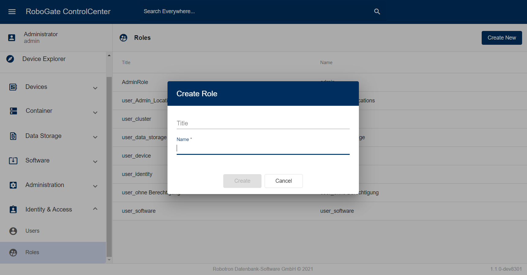The width and height of the screenshot is (527, 275).
Task: Click the Identity & Access badge icon
Action: (x=13, y=209)
